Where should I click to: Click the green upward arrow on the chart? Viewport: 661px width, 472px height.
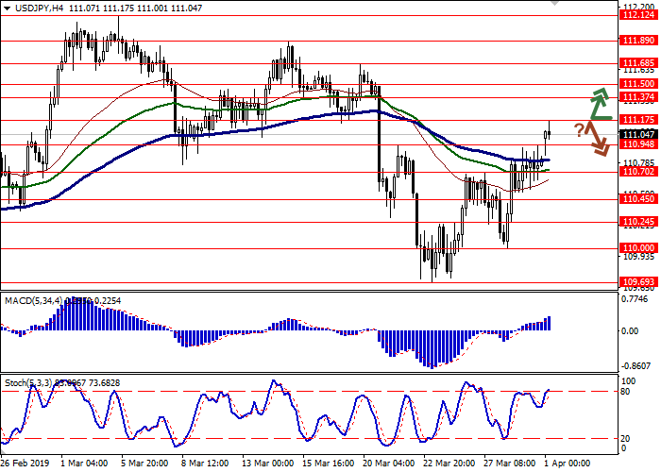coord(599,102)
